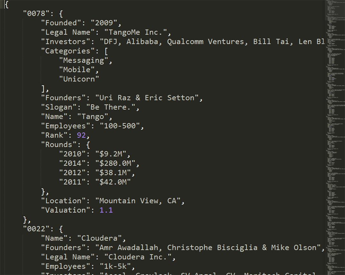Click the purple Rank number 92
345x275 pixels.
[81, 135]
